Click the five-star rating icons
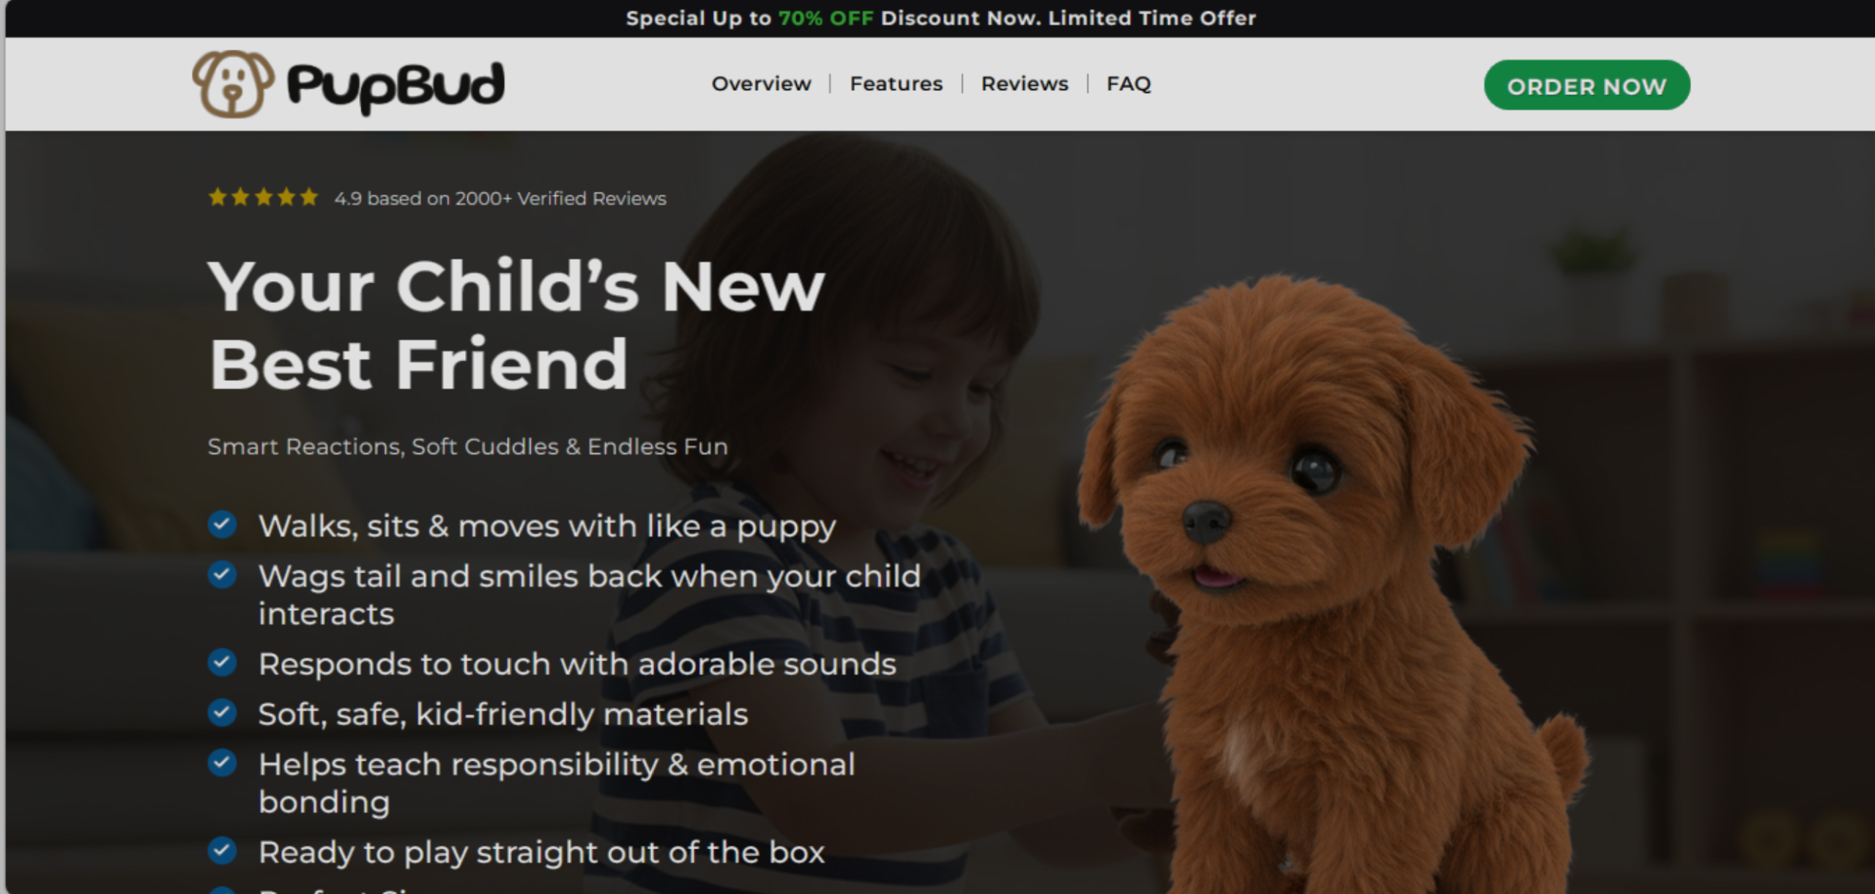The height and width of the screenshot is (894, 1875). tap(263, 198)
